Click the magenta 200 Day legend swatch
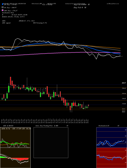Viewport: 127px width, 168px height. click(3, 10)
